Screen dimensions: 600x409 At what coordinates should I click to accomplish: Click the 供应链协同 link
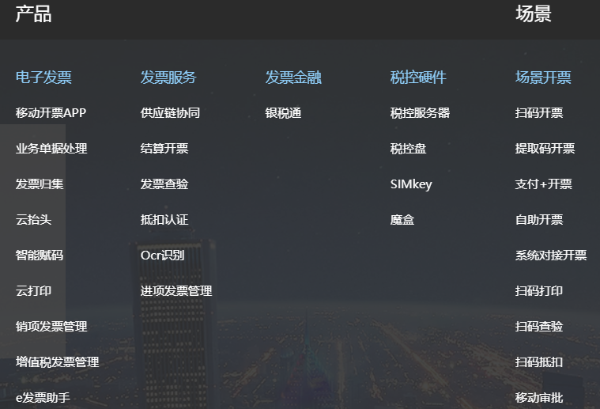170,113
